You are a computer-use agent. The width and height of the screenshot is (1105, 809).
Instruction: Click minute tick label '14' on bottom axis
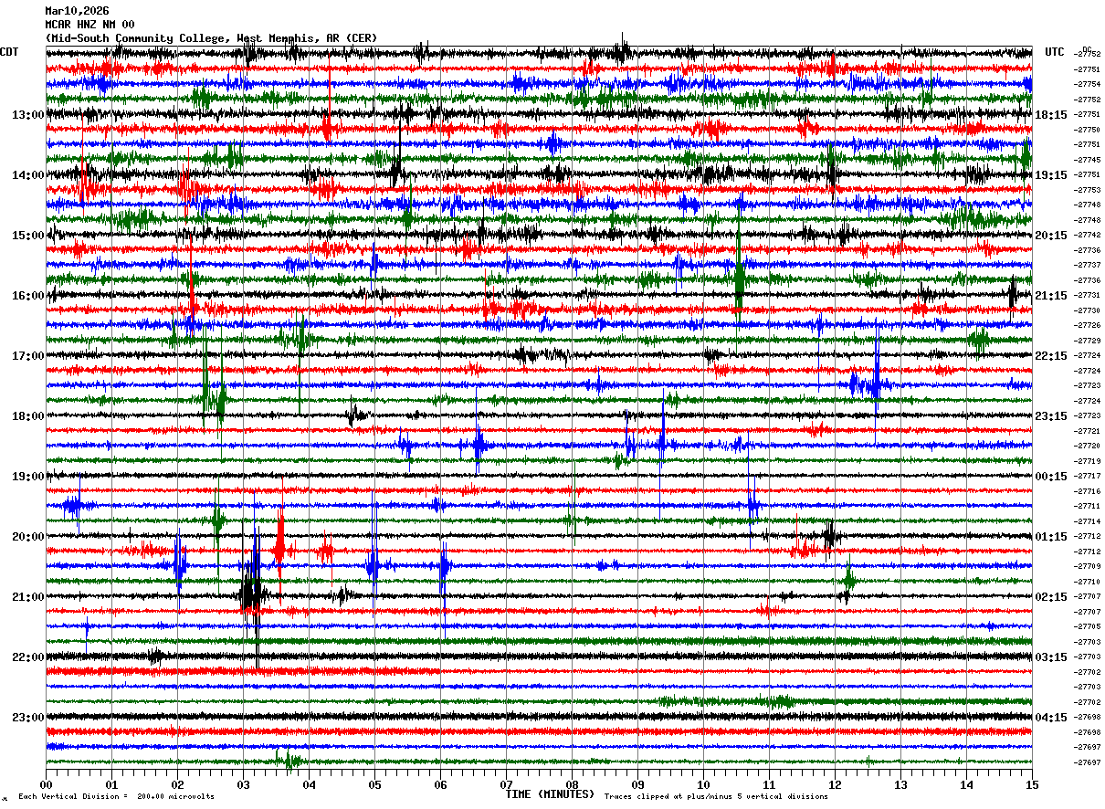click(966, 784)
